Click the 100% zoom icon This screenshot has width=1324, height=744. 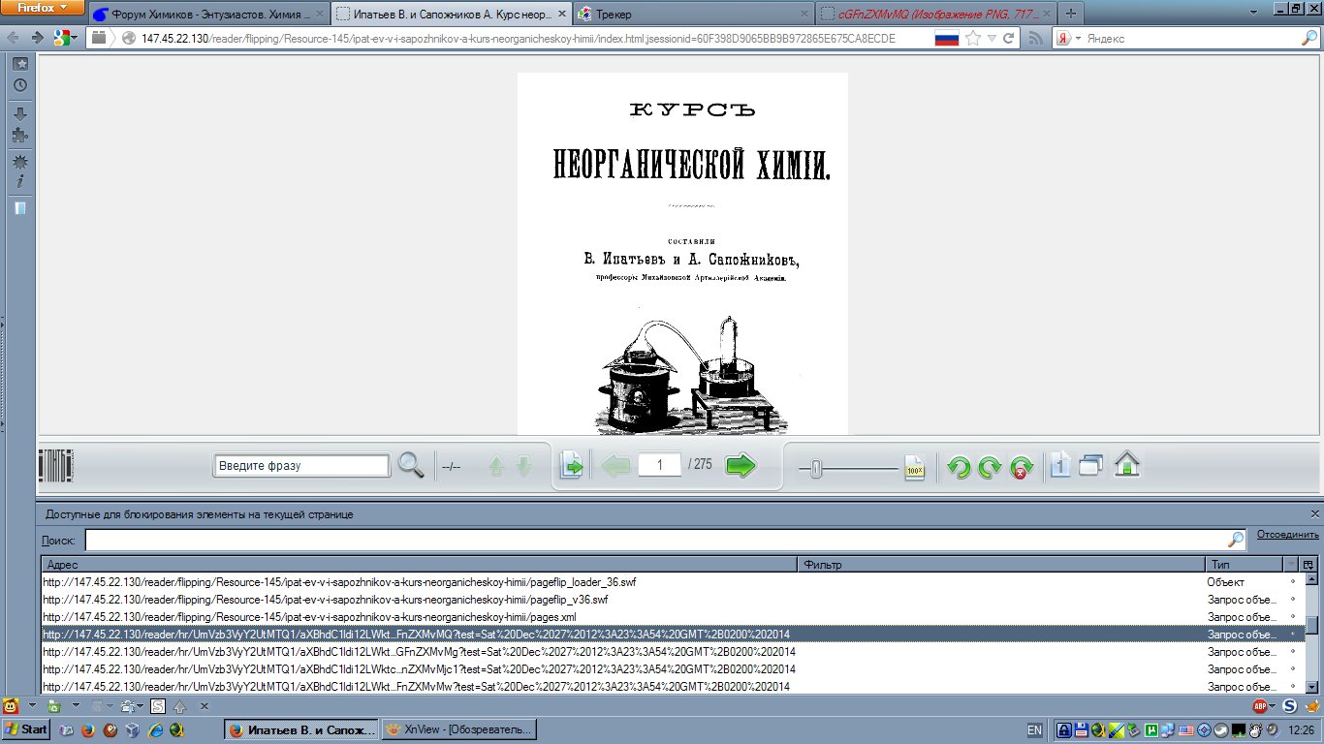[x=915, y=468]
